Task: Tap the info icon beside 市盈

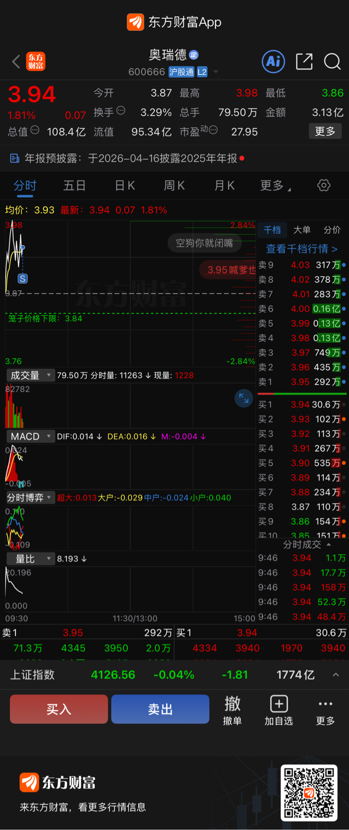Action: [213, 130]
